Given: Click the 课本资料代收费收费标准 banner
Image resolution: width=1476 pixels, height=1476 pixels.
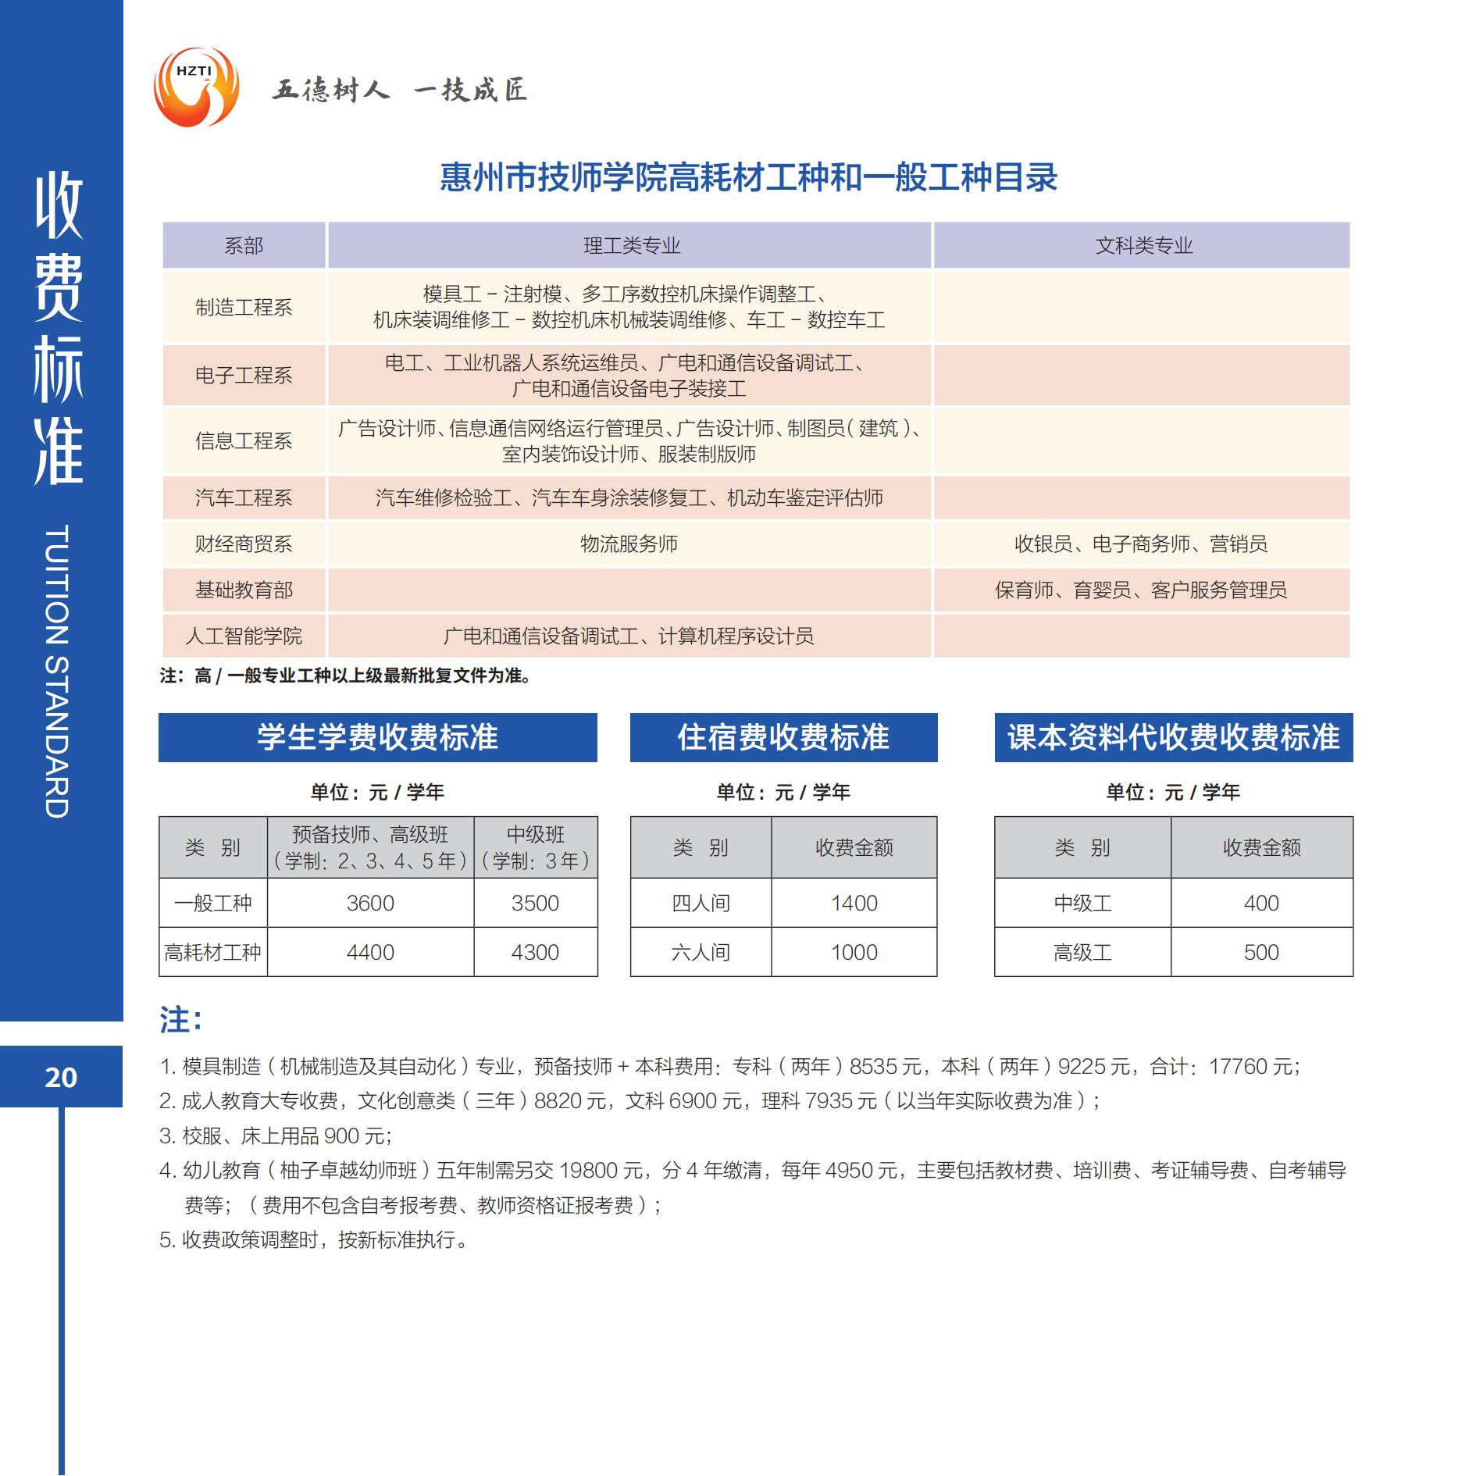Looking at the screenshot, I should click(x=1174, y=737).
